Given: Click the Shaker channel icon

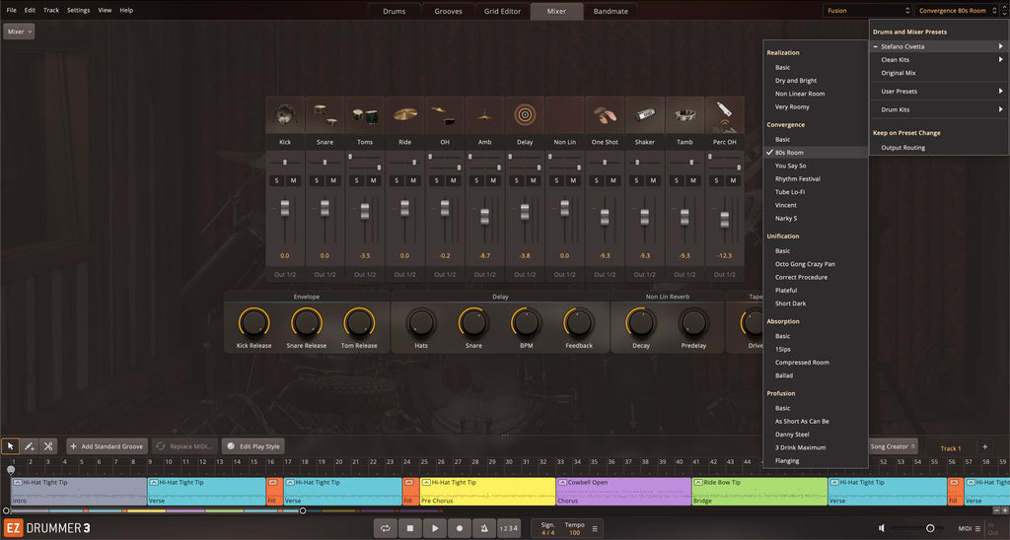Looking at the screenshot, I should point(644,115).
